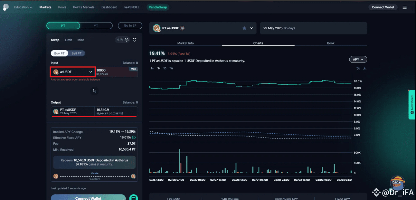This screenshot has height=200, width=416.
Task: Click the refresh quote icon
Action: click(x=135, y=40)
